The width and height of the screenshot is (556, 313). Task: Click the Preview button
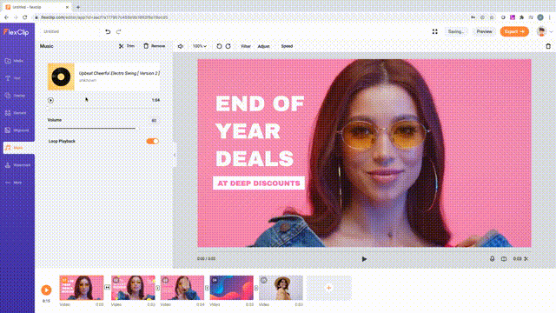pyautogui.click(x=484, y=31)
